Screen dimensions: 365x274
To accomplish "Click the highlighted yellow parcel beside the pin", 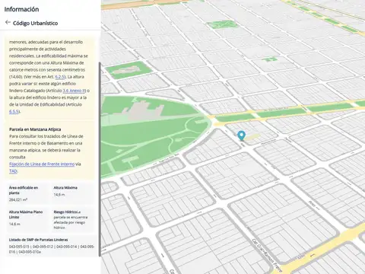I will 252,137.
